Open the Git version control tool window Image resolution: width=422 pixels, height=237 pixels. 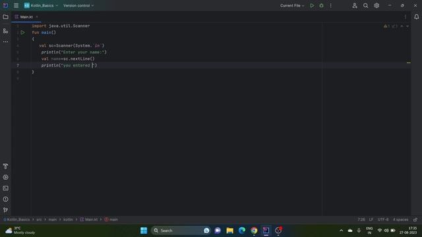pos(5,210)
